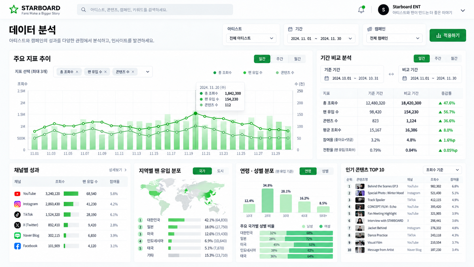
Task: Open the notification bell
Action: click(x=361, y=10)
